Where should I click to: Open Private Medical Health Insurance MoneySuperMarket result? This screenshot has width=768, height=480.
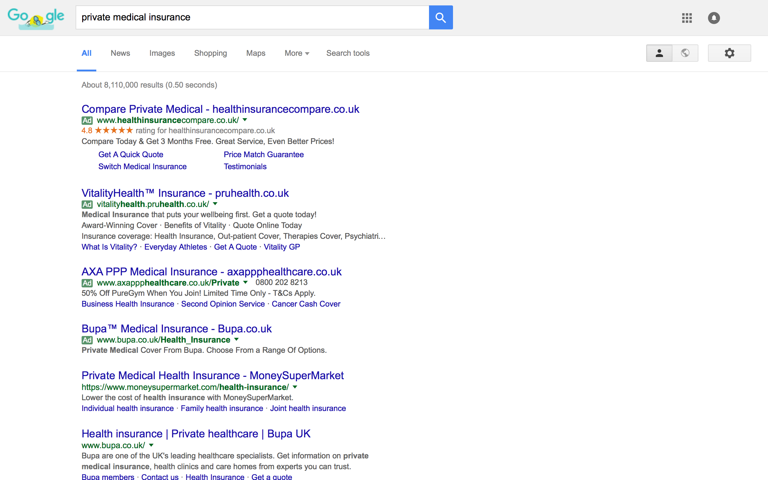(213, 376)
